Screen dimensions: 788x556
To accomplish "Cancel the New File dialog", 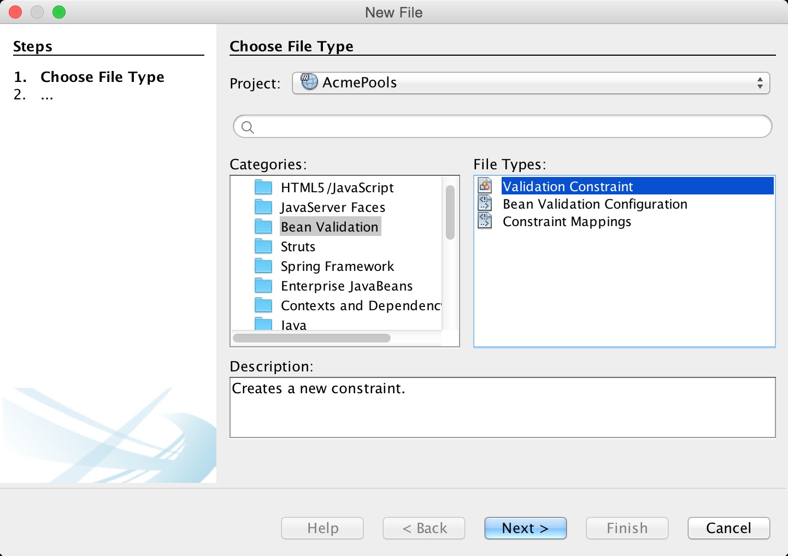I will point(728,528).
